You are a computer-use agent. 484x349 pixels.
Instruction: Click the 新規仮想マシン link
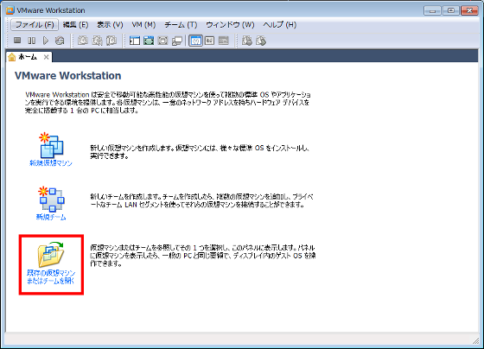click(51, 163)
